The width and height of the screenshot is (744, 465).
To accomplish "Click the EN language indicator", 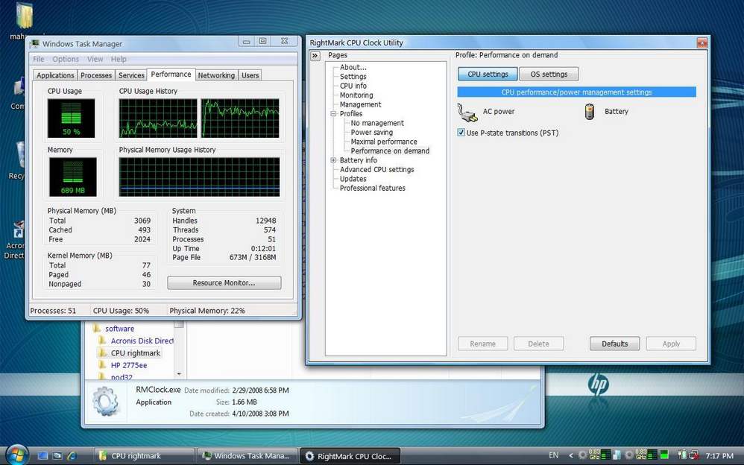I will [554, 455].
